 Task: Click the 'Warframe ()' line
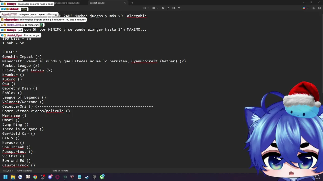pos(14,115)
